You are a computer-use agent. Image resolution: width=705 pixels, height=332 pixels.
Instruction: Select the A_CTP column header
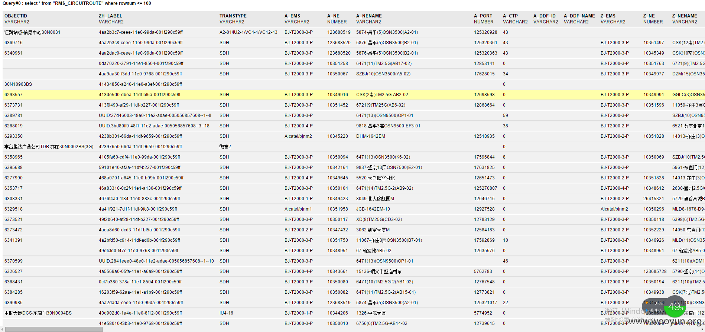click(x=510, y=16)
